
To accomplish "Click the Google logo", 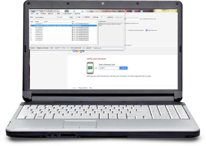I will [x=78, y=51].
